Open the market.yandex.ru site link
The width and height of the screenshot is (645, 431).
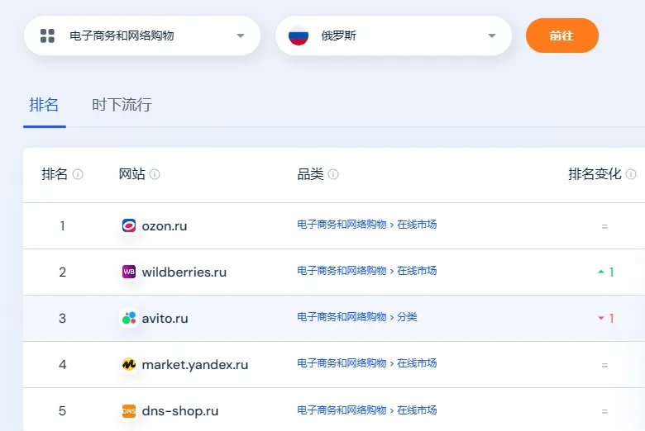[195, 365]
